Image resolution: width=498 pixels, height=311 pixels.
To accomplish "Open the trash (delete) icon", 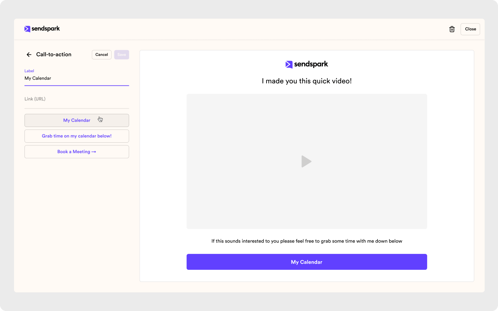I will click(x=452, y=29).
